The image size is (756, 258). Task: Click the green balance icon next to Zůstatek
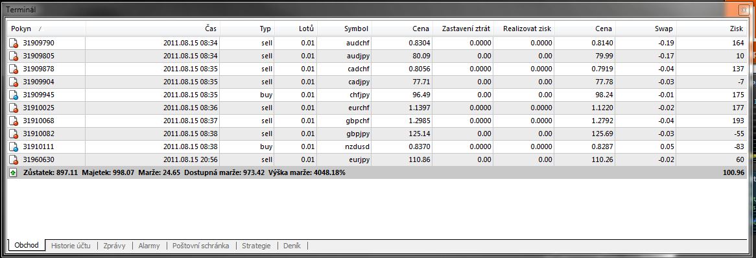(x=14, y=172)
